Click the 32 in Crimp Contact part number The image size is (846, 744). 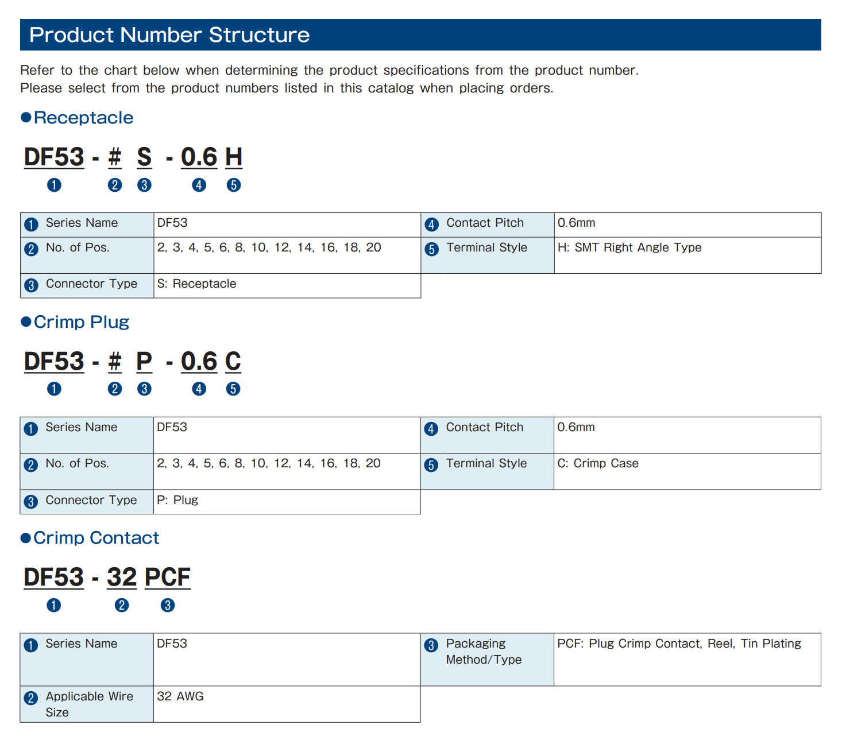pyautogui.click(x=122, y=578)
